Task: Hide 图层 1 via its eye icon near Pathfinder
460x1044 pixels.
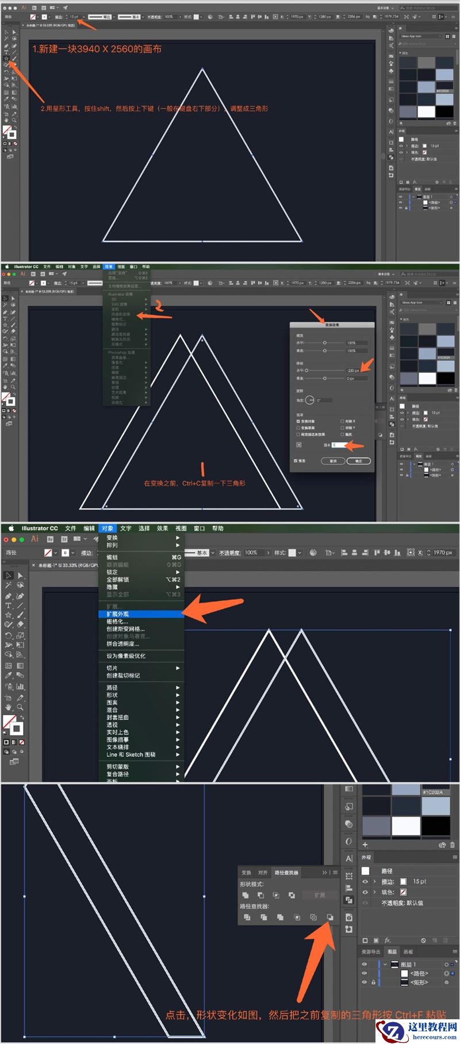Action: (364, 964)
